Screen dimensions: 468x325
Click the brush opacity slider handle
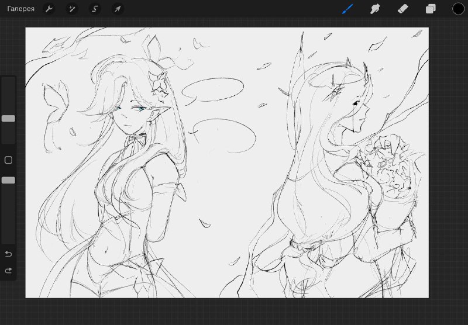pyautogui.click(x=8, y=180)
